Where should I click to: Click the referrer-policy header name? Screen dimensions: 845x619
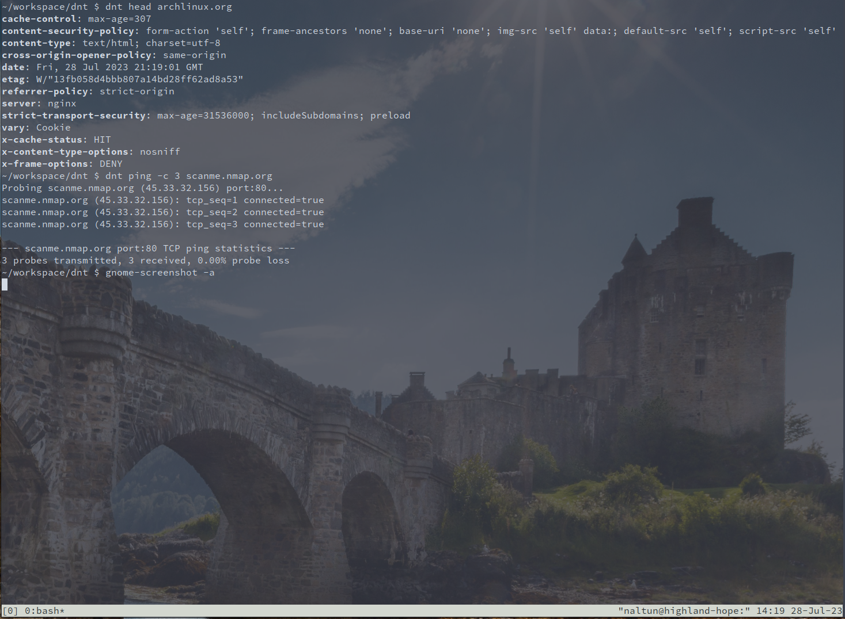44,91
